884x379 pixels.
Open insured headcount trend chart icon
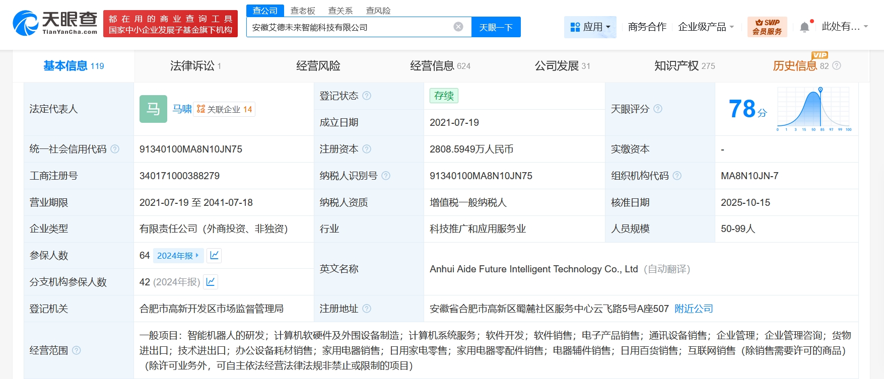click(214, 256)
